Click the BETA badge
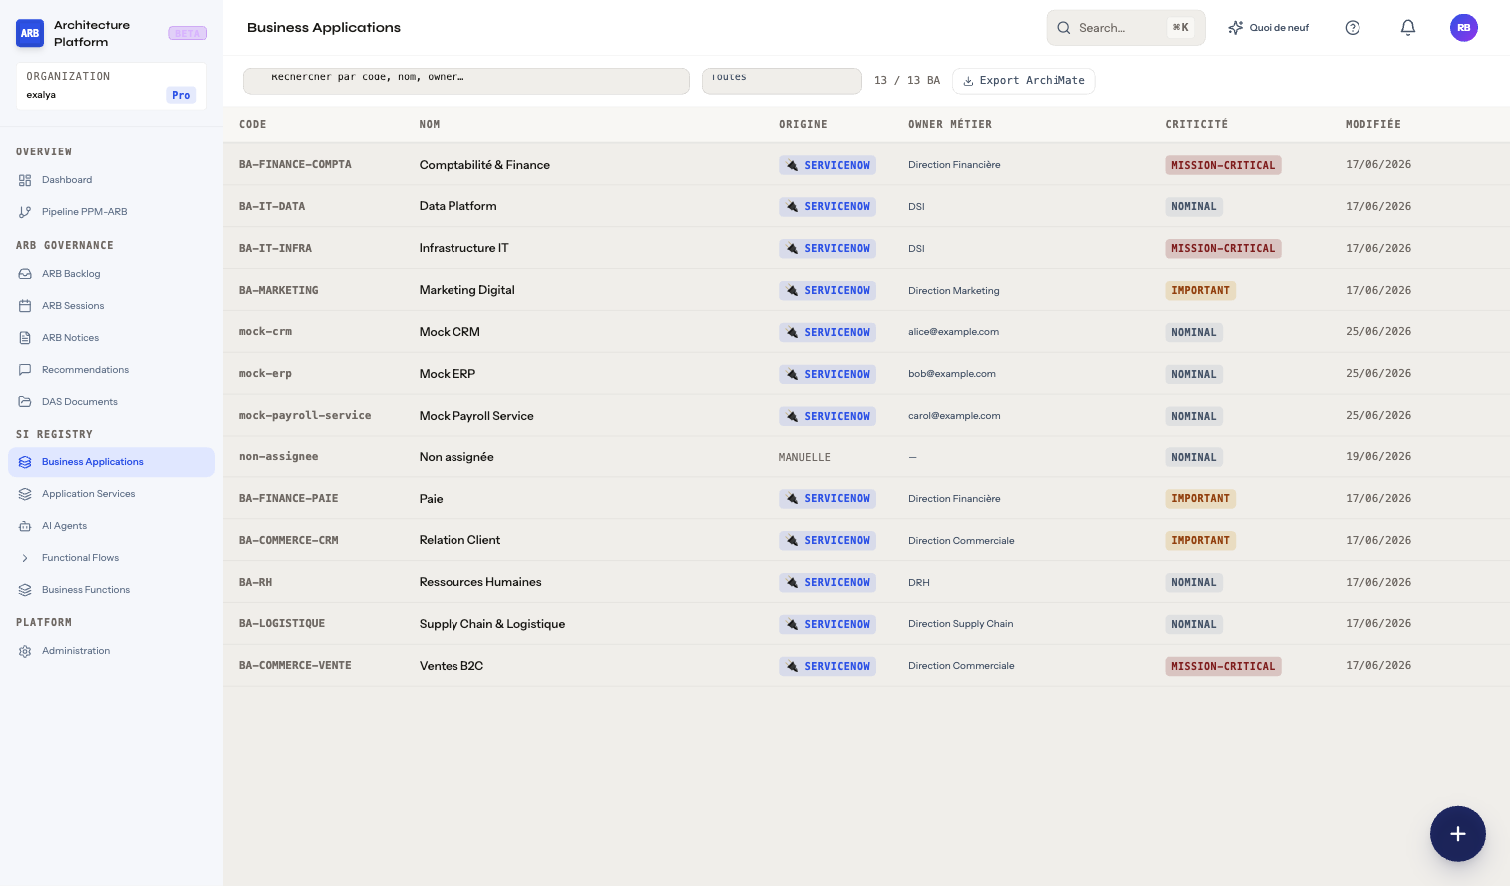 pos(188,33)
